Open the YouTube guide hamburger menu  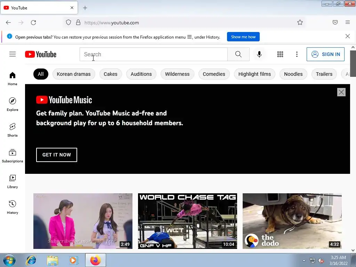pyautogui.click(x=13, y=54)
